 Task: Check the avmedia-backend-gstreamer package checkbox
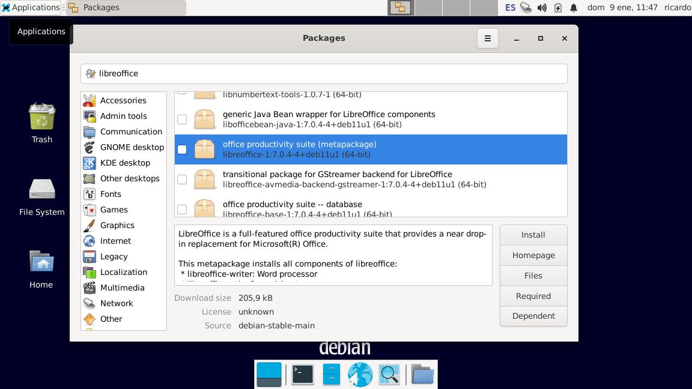pyautogui.click(x=182, y=179)
